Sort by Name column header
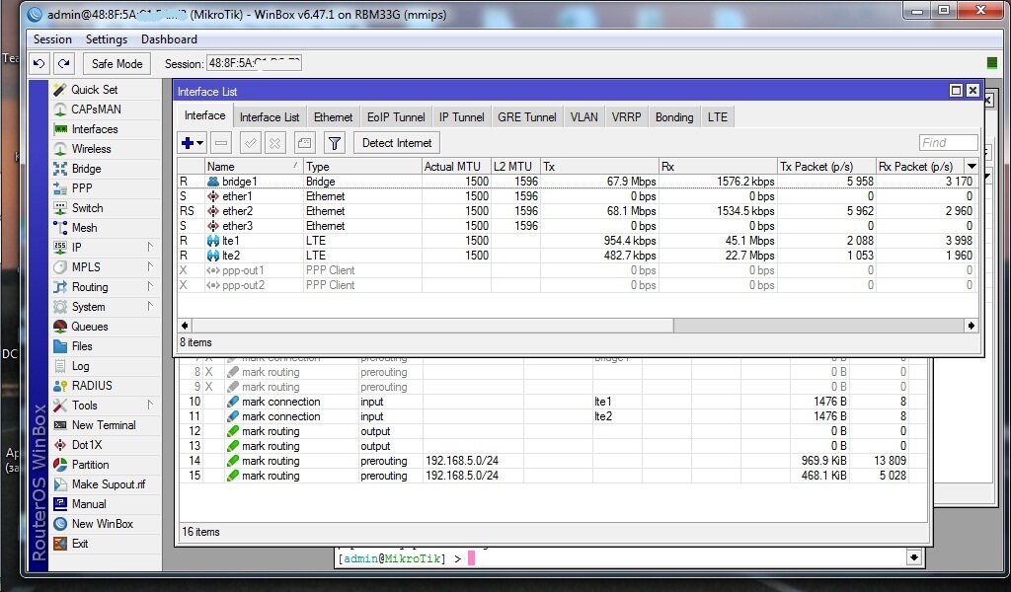The width and height of the screenshot is (1011, 592). click(x=254, y=166)
